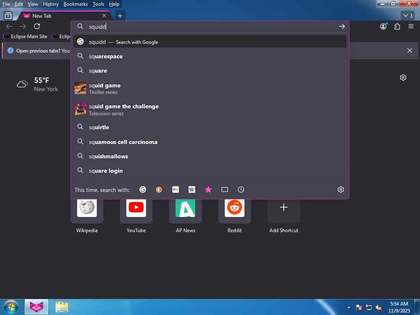Viewport: 420px width, 315px height.
Task: Show hidden system tray icons
Action: point(349,307)
